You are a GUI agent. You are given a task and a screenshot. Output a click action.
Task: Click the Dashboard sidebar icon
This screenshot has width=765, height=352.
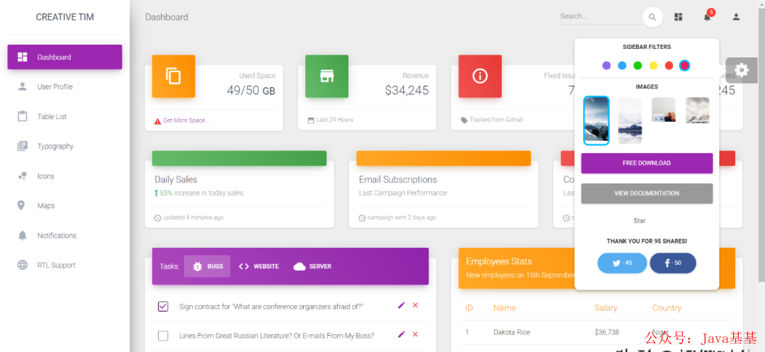tap(23, 57)
